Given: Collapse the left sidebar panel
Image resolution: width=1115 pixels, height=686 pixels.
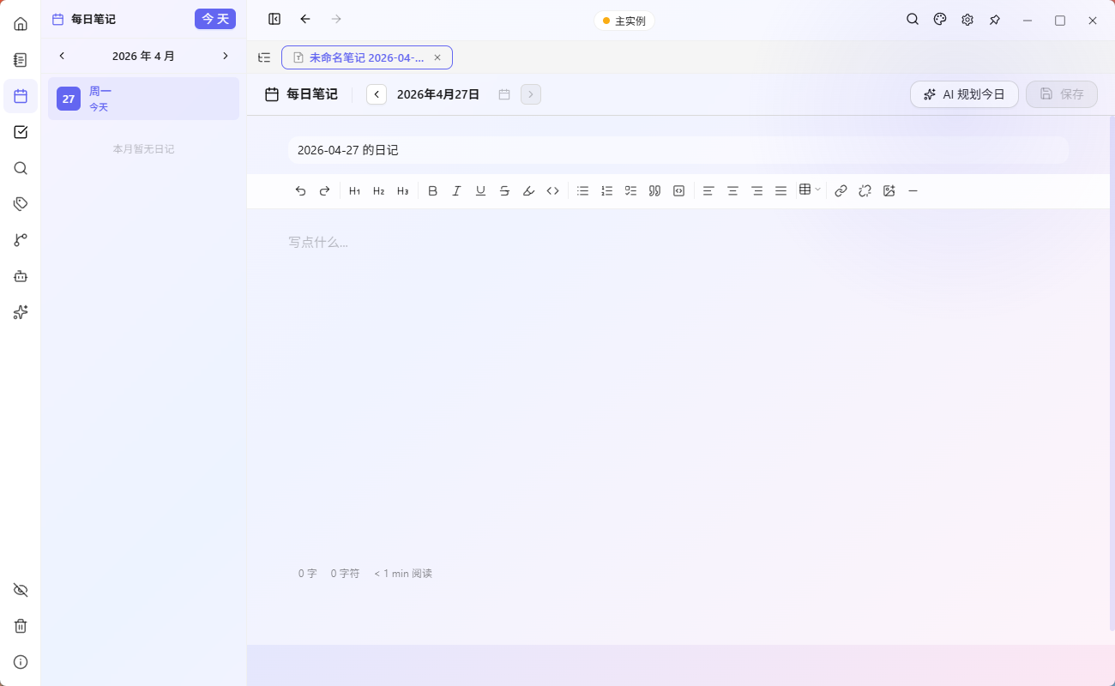Looking at the screenshot, I should pyautogui.click(x=274, y=19).
